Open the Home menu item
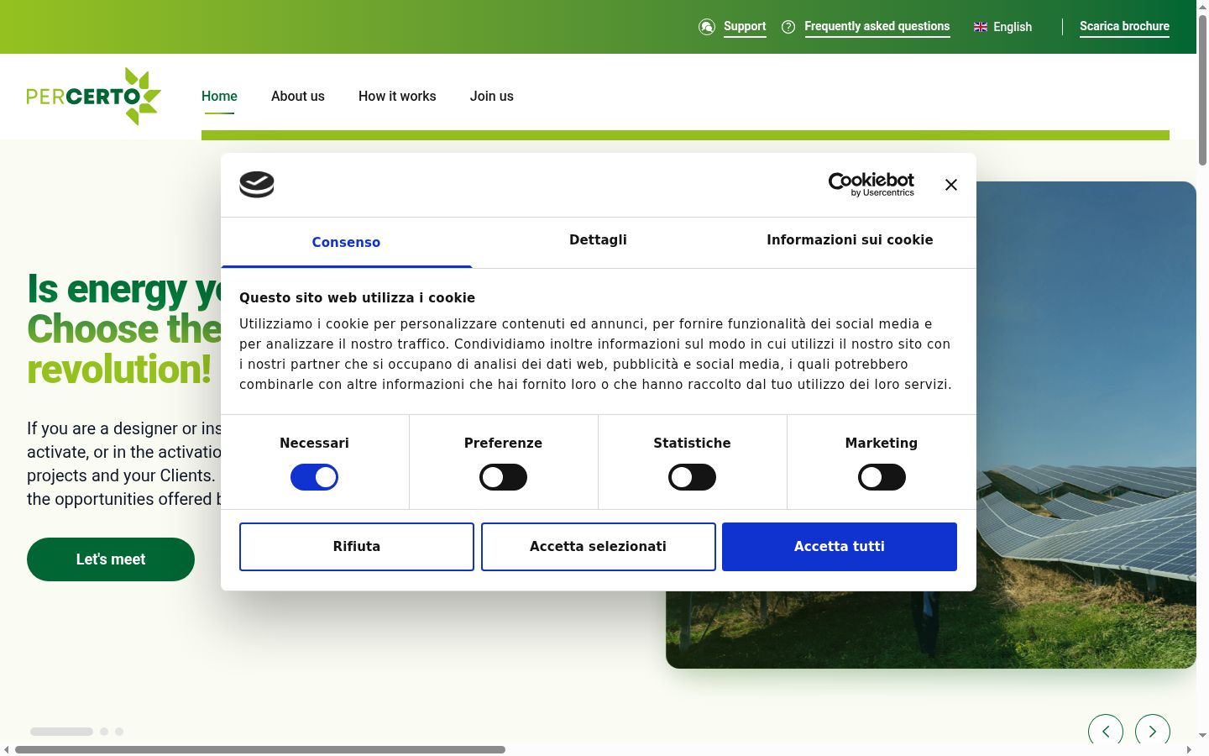 pos(219,96)
